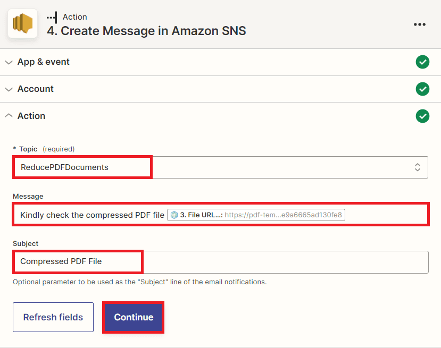The height and width of the screenshot is (348, 441).
Task: Open the step options ellipsis menu
Action: [x=420, y=24]
